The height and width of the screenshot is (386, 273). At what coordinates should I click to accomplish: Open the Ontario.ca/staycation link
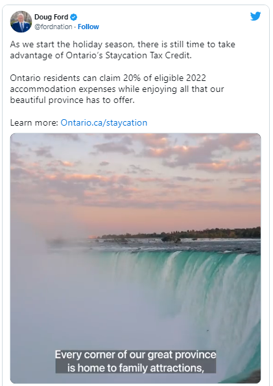tap(104, 122)
